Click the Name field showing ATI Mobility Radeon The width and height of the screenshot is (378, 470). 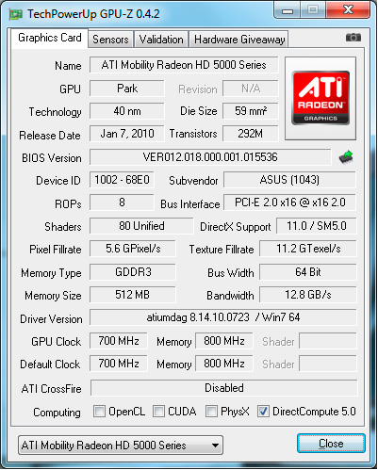[184, 65]
